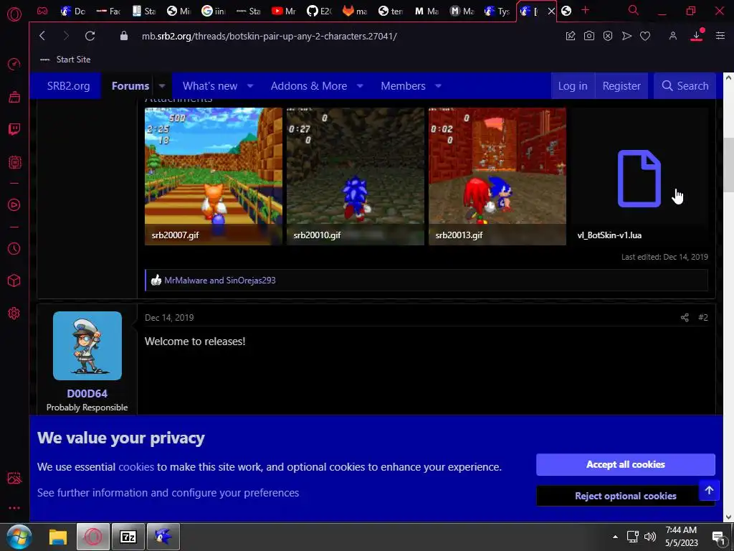
Task: Open History clock icon in sidebar
Action: pos(14,248)
